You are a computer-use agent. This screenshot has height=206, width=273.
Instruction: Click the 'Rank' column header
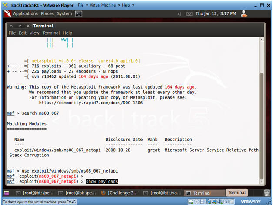pyautogui.click(x=152, y=140)
